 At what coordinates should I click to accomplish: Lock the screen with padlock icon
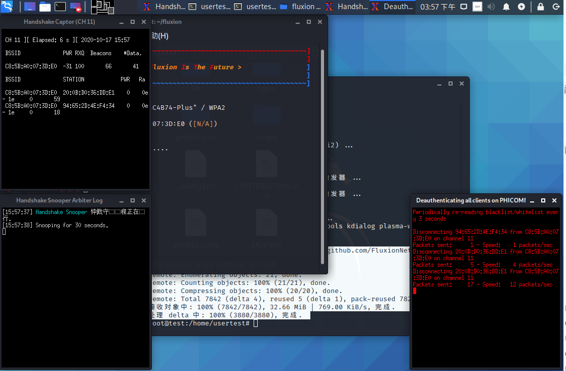click(541, 7)
